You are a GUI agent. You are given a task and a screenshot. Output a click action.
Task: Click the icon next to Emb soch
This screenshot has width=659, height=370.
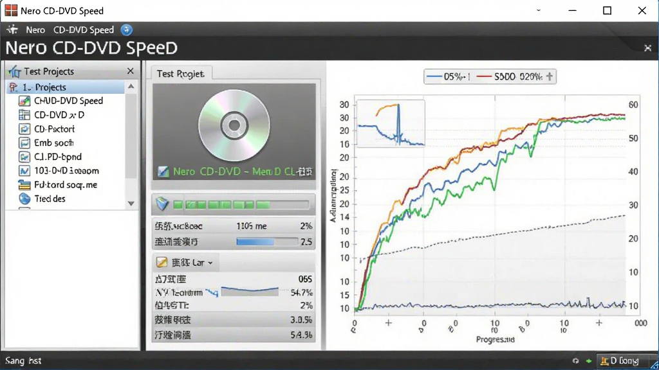click(24, 143)
